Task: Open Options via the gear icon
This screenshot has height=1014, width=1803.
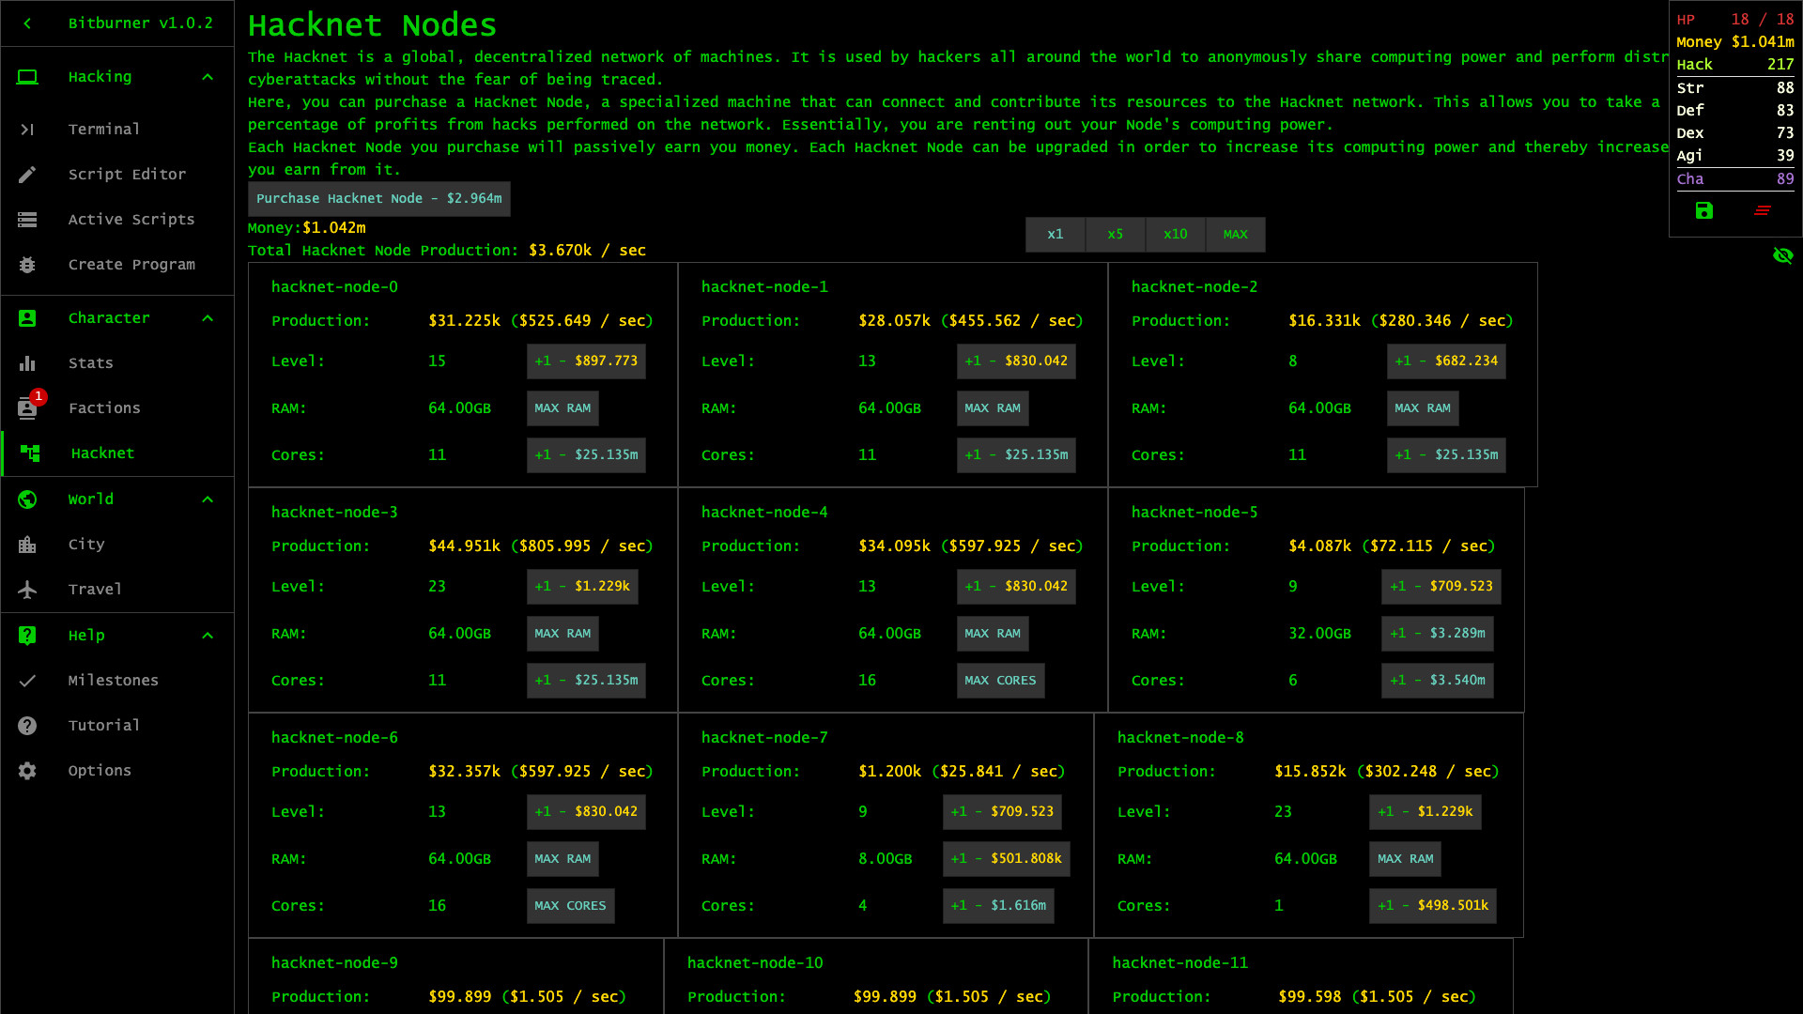Action: tap(27, 770)
